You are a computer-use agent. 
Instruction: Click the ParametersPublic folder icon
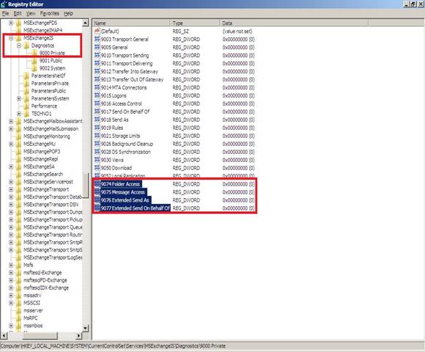coord(26,91)
